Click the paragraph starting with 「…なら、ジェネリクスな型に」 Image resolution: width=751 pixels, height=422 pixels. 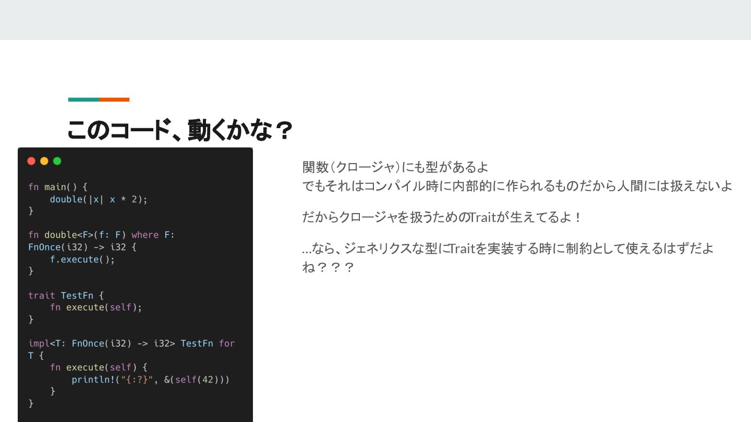507,249
